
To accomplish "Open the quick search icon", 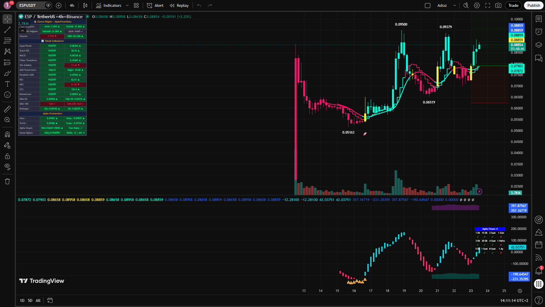I will (466, 5).
